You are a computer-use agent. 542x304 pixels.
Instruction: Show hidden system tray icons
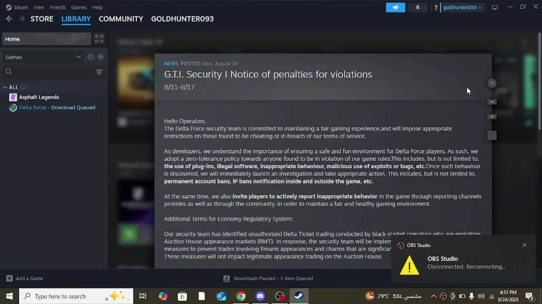click(x=434, y=296)
